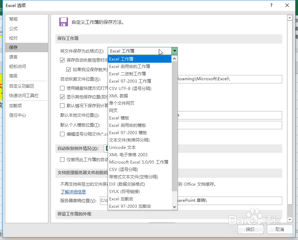Viewport: 298px width, 240px height.
Task: Click the 服务器草稿位置 path field
Action: click(191, 200)
